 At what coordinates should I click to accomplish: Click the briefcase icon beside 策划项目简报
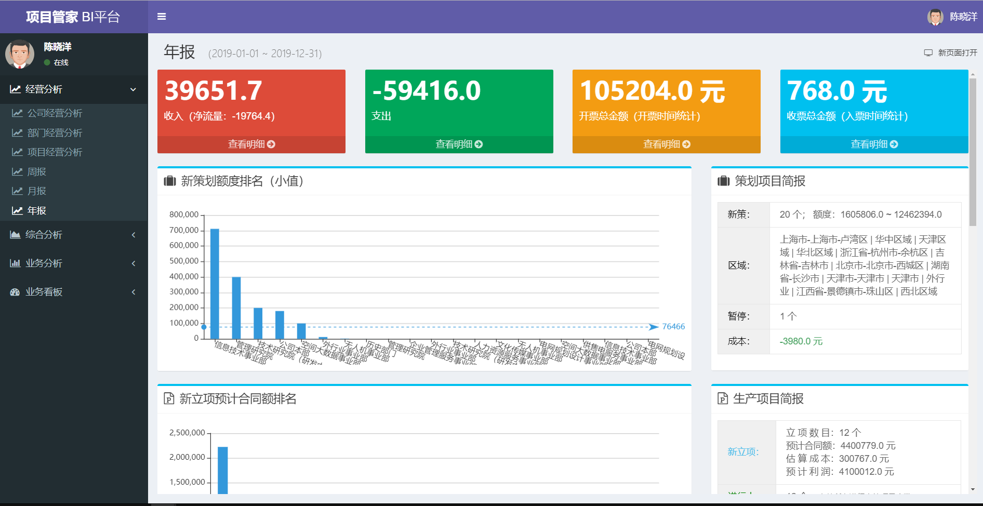[x=724, y=181]
